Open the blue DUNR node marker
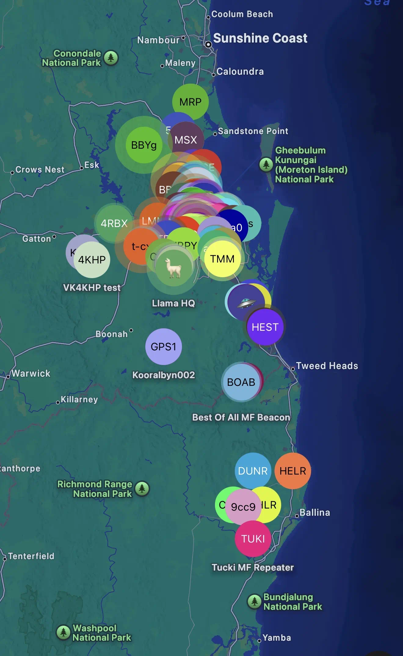Screen dimensions: 403x656 252,471
